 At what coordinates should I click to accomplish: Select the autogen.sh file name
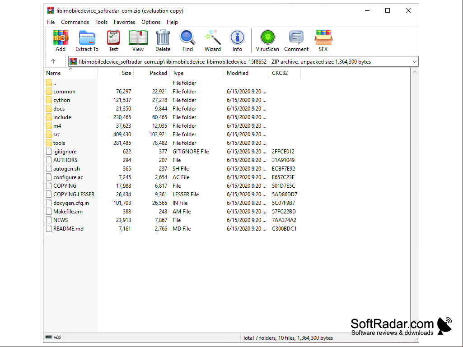pyautogui.click(x=66, y=168)
